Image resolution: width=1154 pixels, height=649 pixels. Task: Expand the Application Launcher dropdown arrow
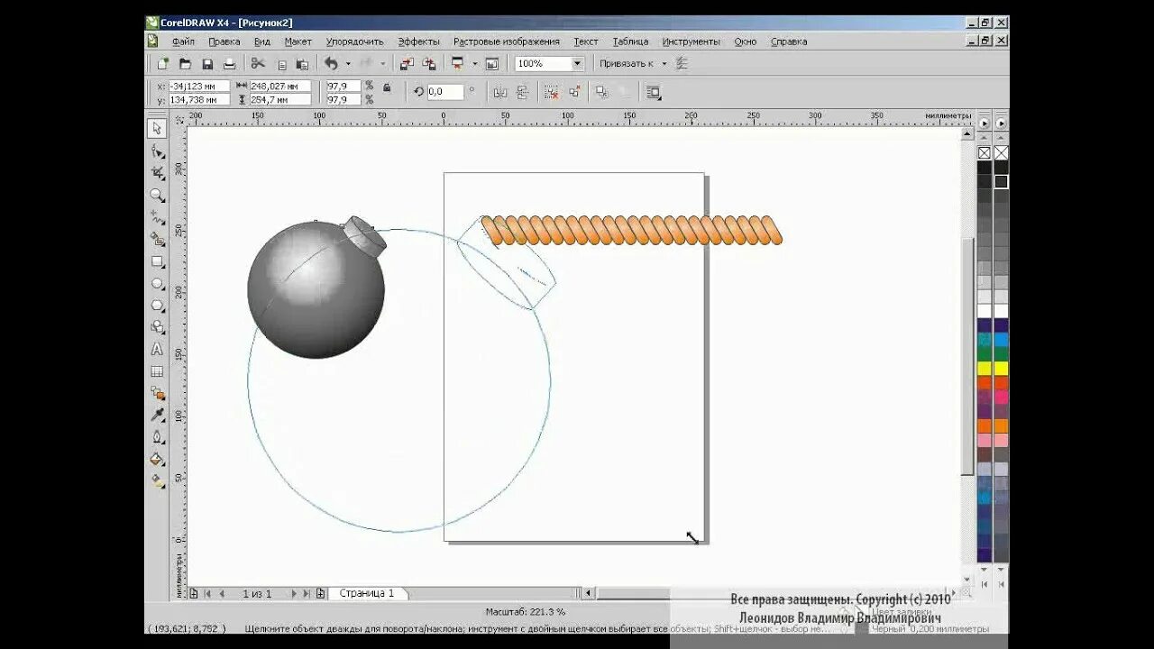[474, 64]
